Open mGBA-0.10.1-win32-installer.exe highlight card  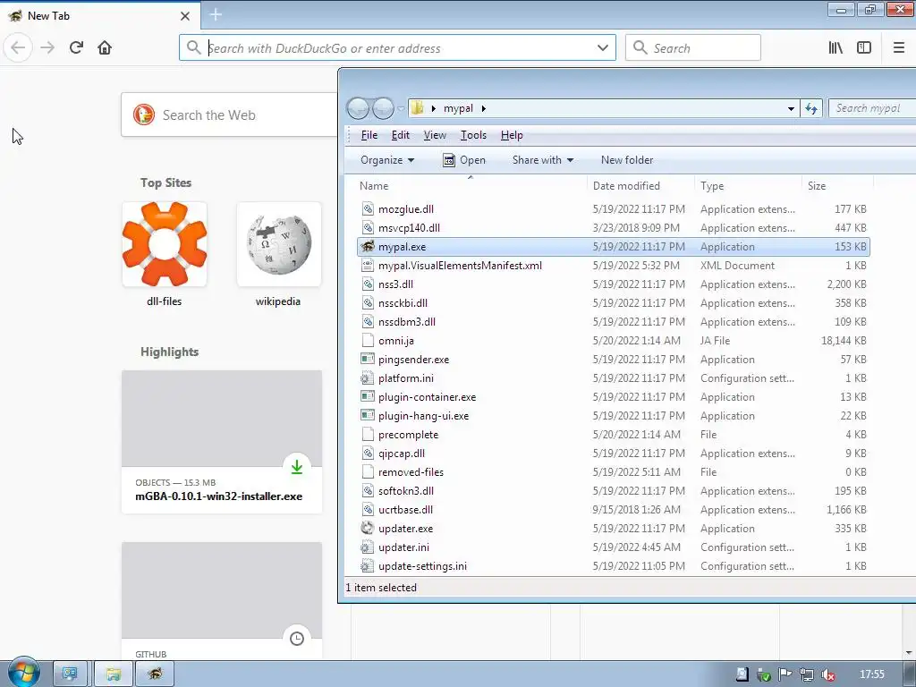coord(222,442)
